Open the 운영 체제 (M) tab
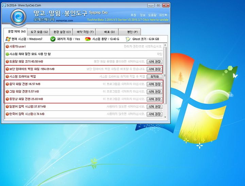Screen dimensions: 245x186 pyautogui.click(x=16, y=32)
